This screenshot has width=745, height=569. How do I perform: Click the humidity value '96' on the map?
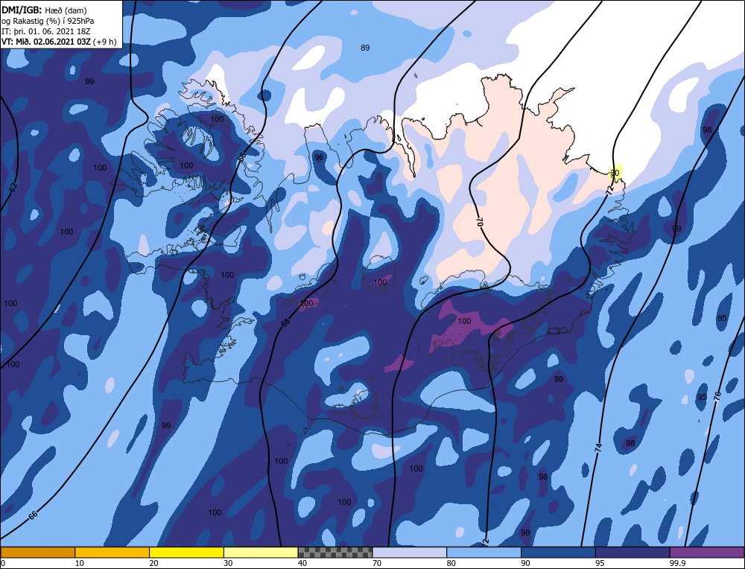(x=319, y=157)
